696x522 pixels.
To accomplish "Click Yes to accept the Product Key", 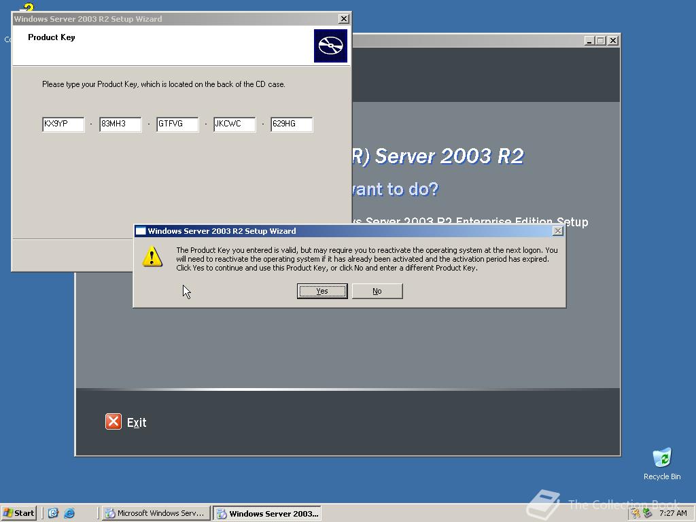I will pos(321,291).
